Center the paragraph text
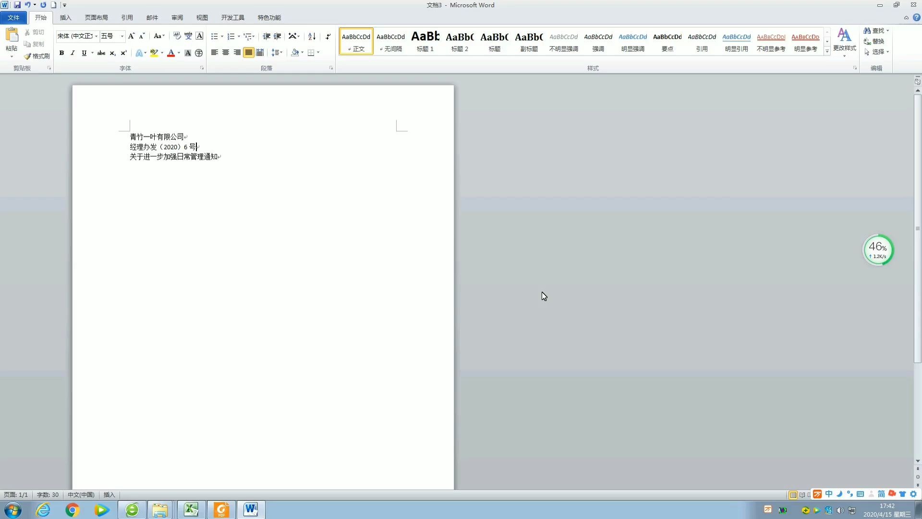The height and width of the screenshot is (519, 922). click(x=226, y=52)
